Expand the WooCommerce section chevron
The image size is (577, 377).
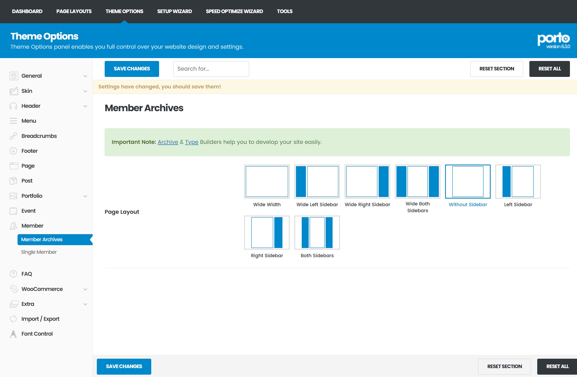[85, 289]
